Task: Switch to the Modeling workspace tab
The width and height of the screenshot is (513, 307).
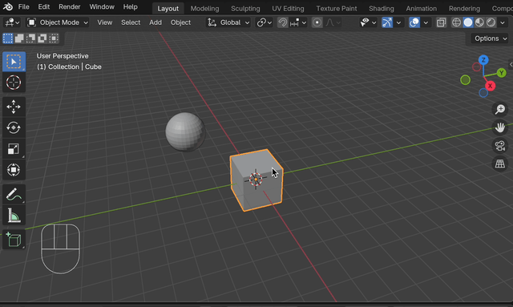Action: [x=205, y=9]
